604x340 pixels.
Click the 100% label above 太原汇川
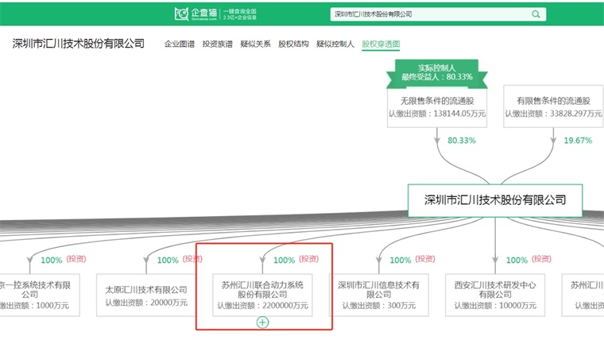click(168, 261)
